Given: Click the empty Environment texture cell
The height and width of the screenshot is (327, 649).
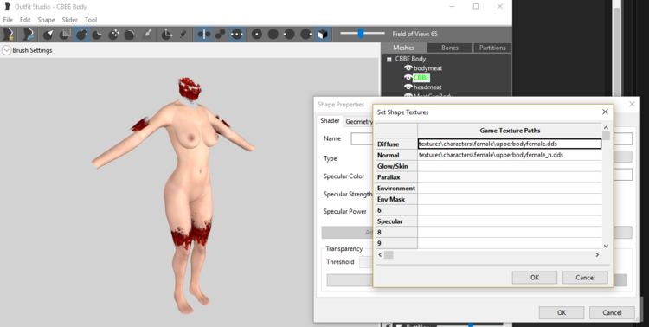Looking at the screenshot, I should click(x=510, y=189).
